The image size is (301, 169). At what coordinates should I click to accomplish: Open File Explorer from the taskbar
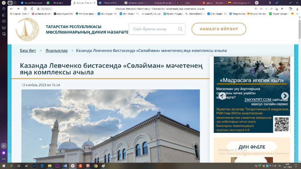tap(49, 166)
